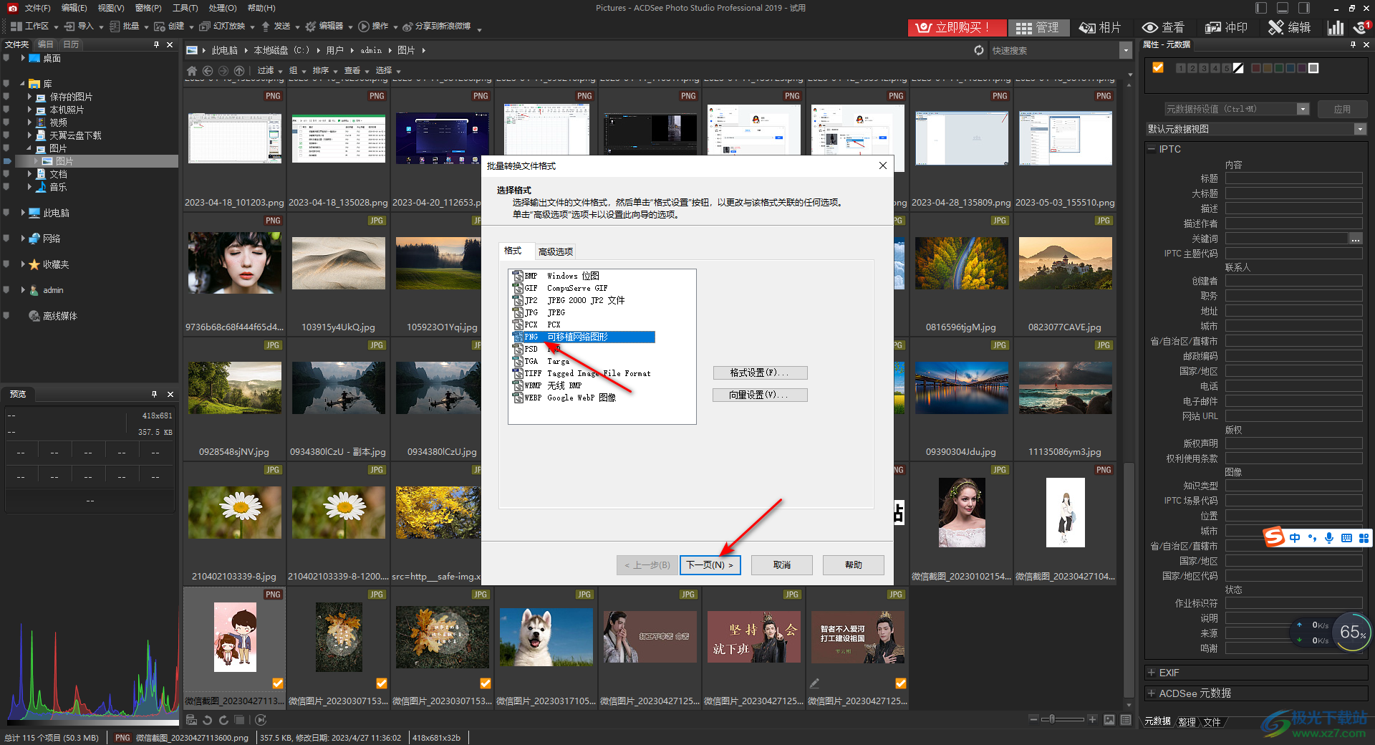The height and width of the screenshot is (745, 1375).
Task: Open the Workspace toolbar menu
Action: tap(33, 27)
